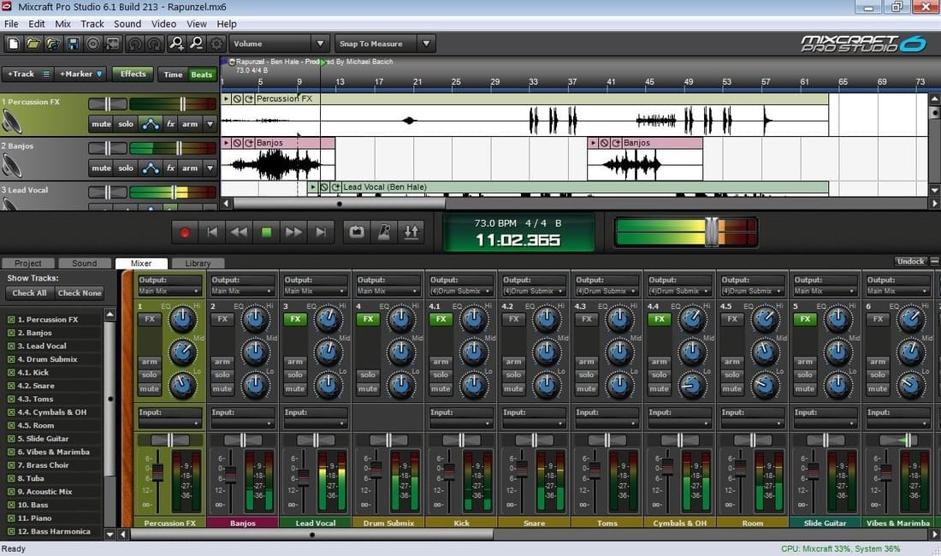Click the +Track button
Screen dimensions: 941x556
click(x=27, y=74)
